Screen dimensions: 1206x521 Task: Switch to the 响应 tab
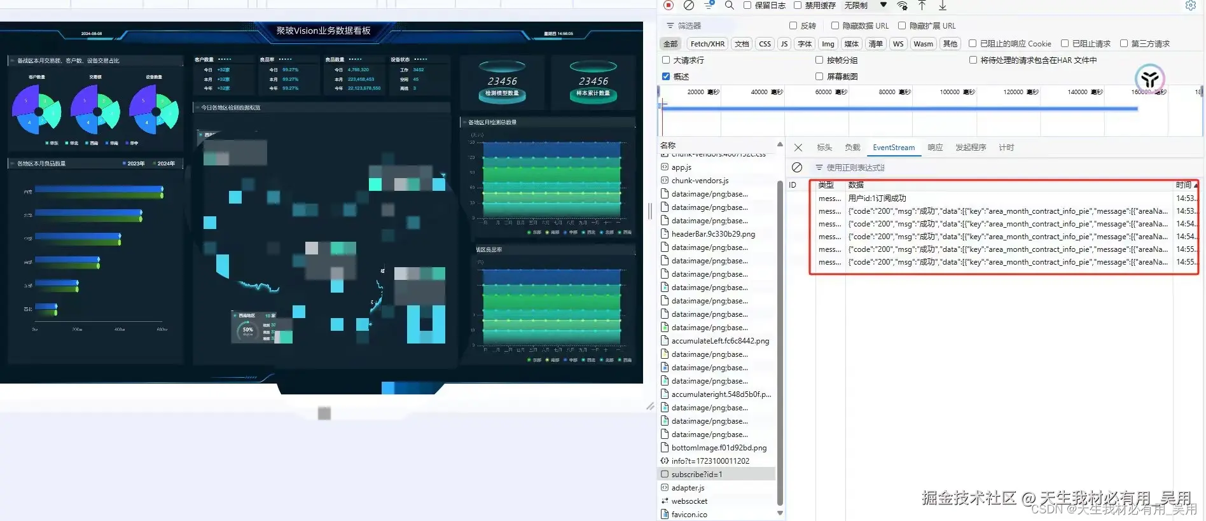(935, 148)
